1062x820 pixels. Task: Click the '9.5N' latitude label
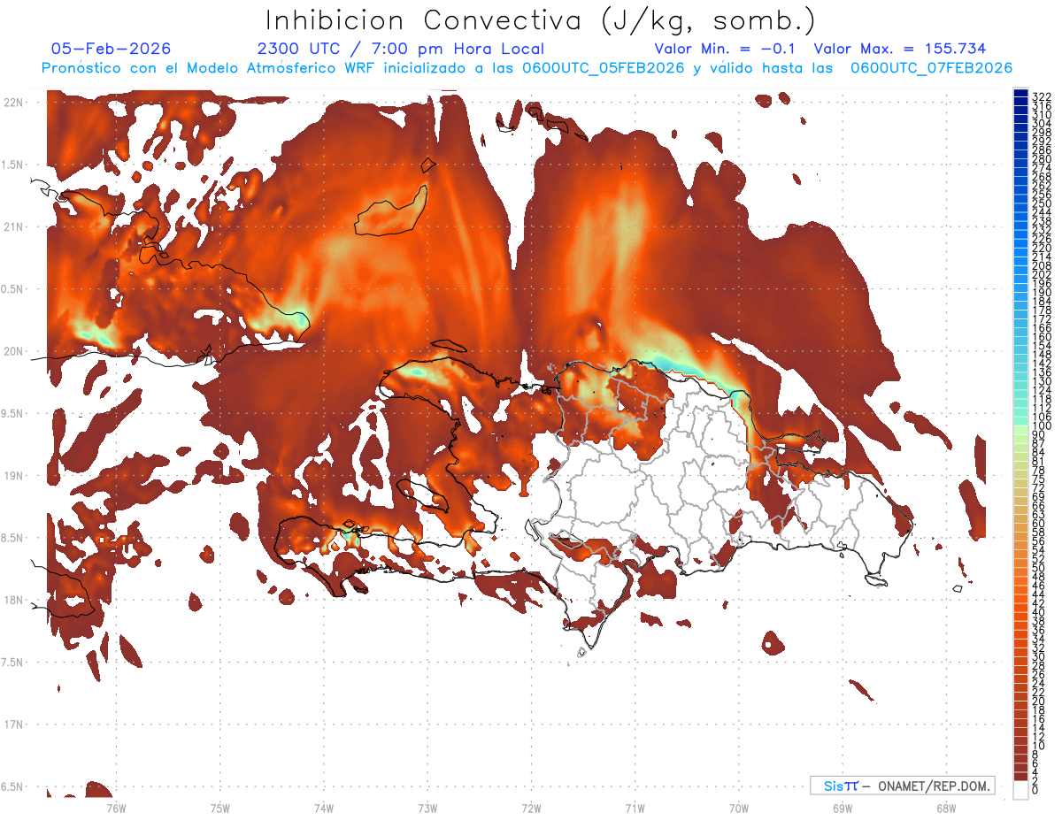tap(12, 413)
